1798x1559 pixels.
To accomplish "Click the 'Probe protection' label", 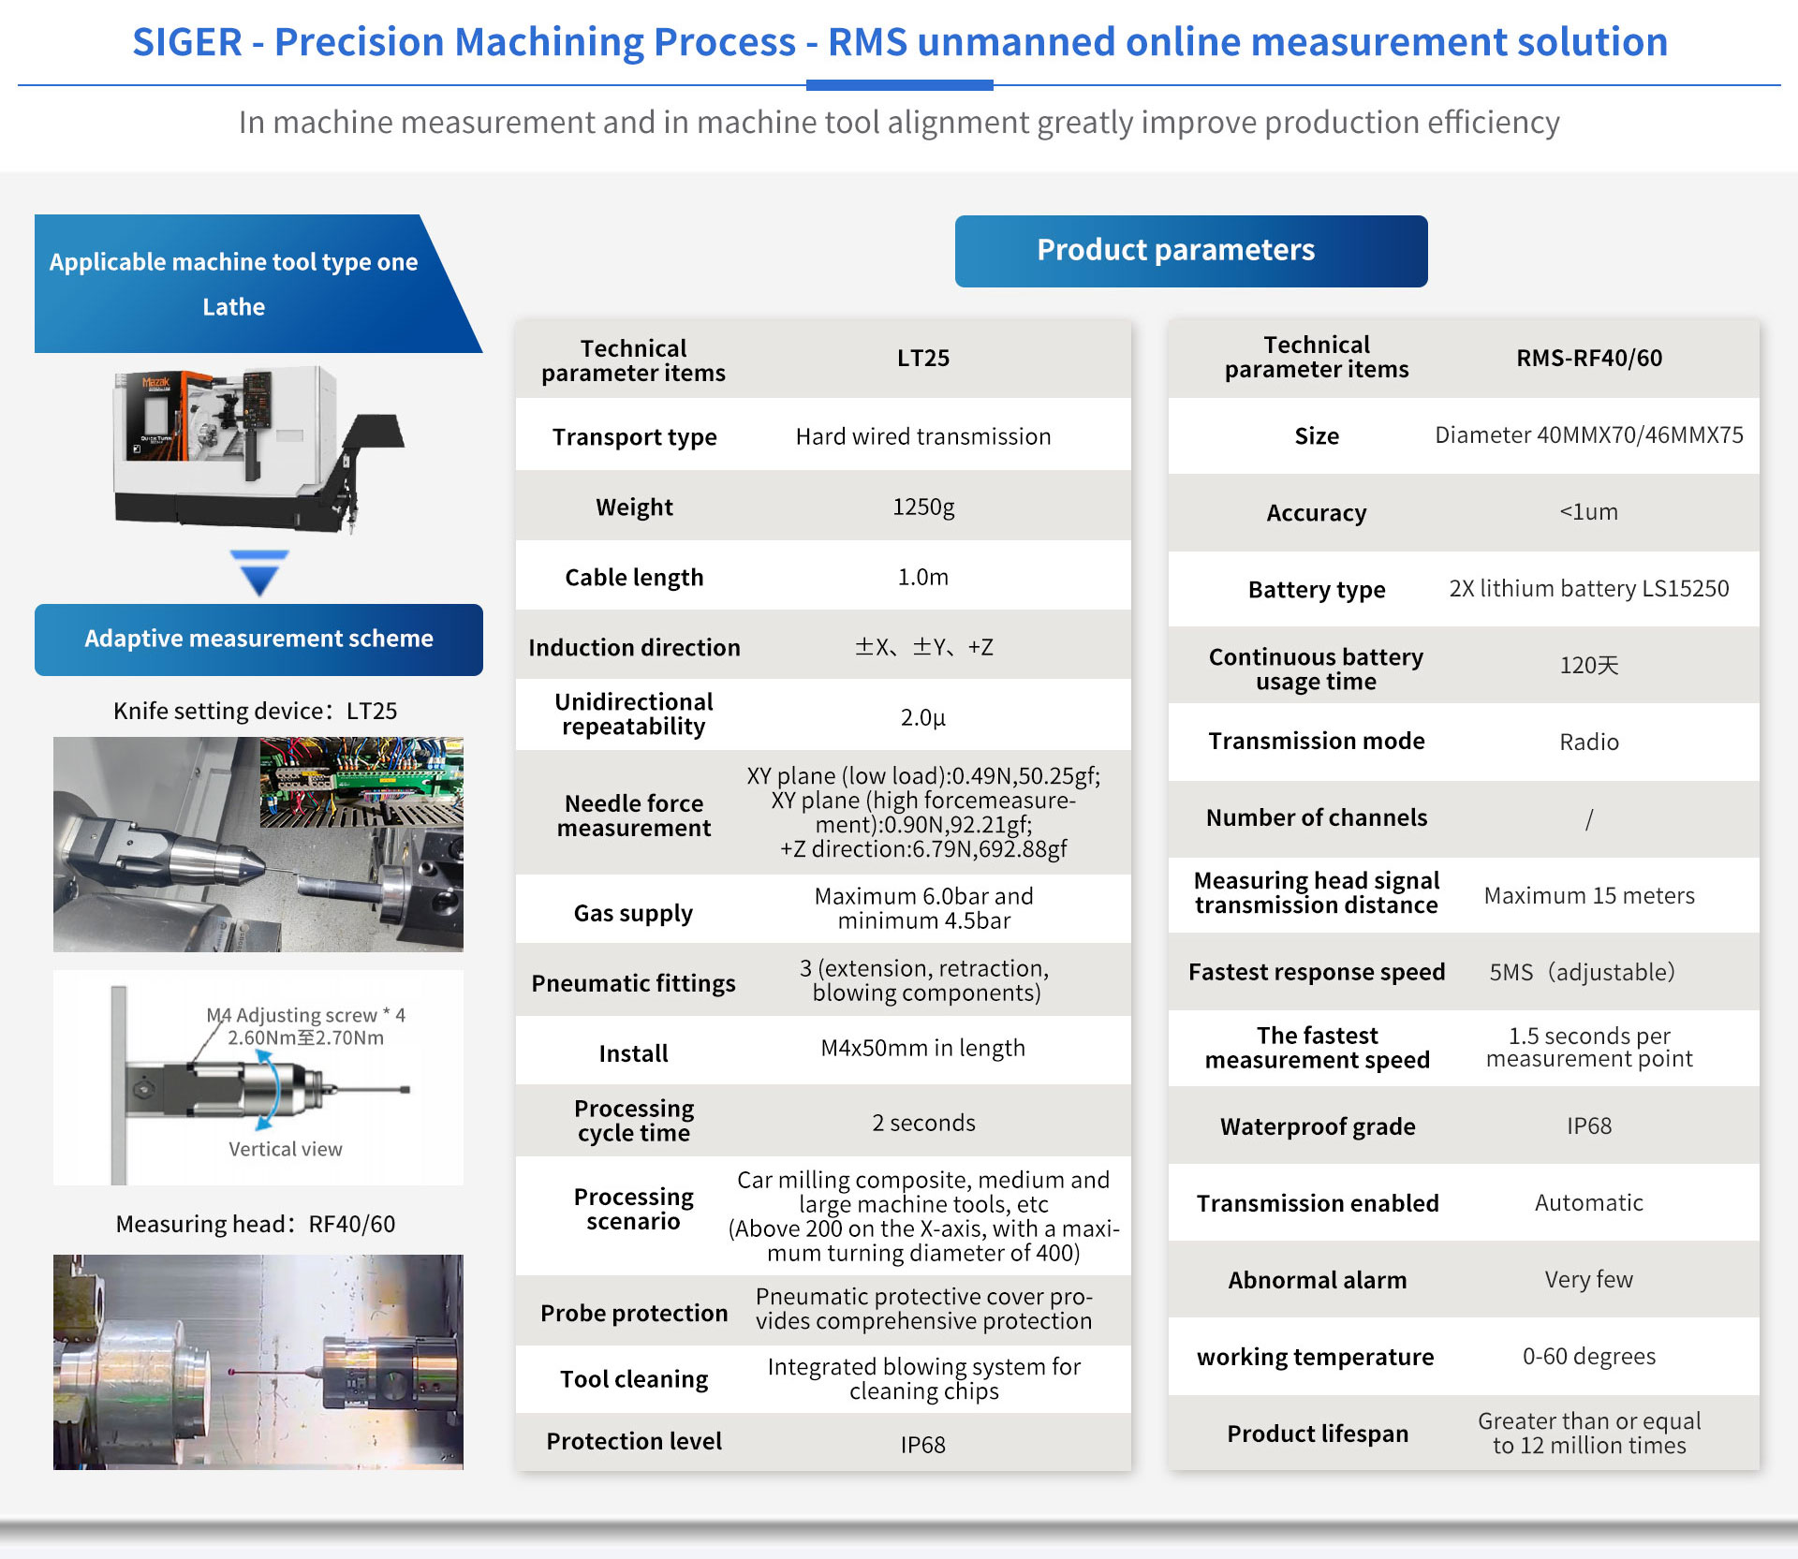I will (634, 1314).
